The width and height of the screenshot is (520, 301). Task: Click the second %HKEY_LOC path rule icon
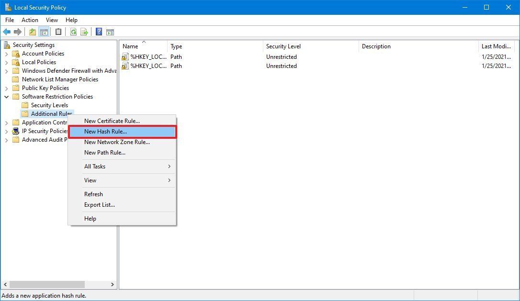click(125, 66)
